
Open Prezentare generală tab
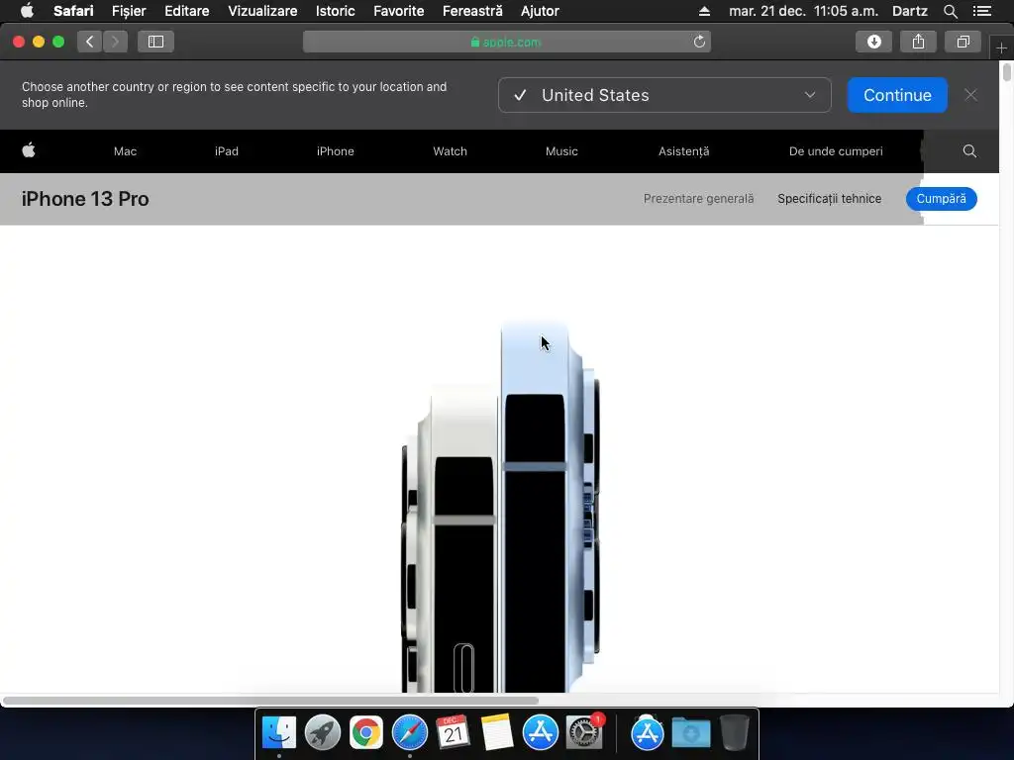[698, 199]
